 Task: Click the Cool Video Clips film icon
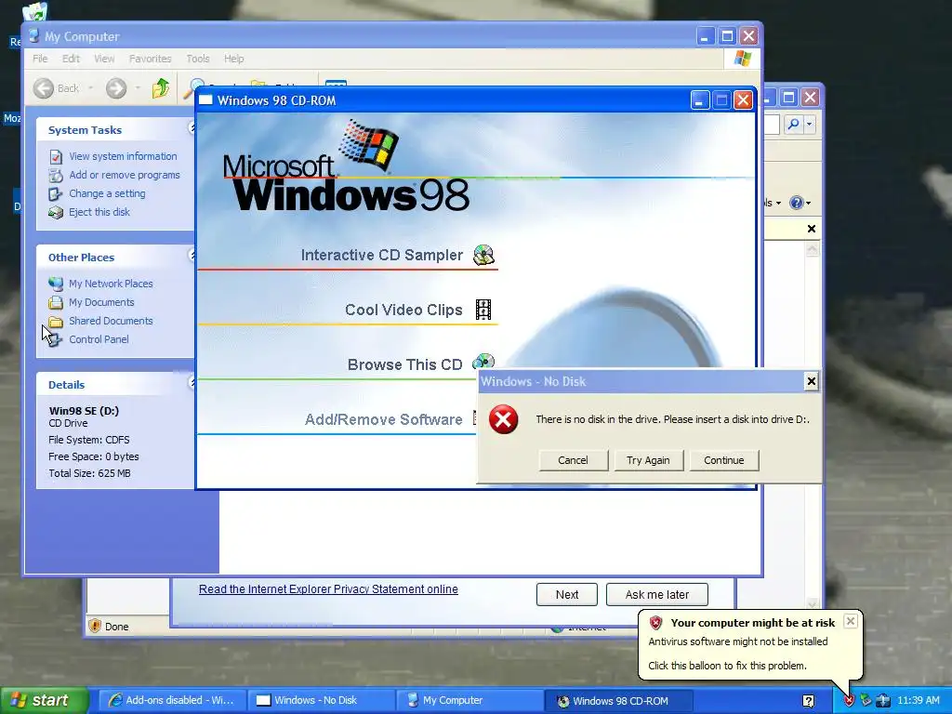click(x=483, y=310)
